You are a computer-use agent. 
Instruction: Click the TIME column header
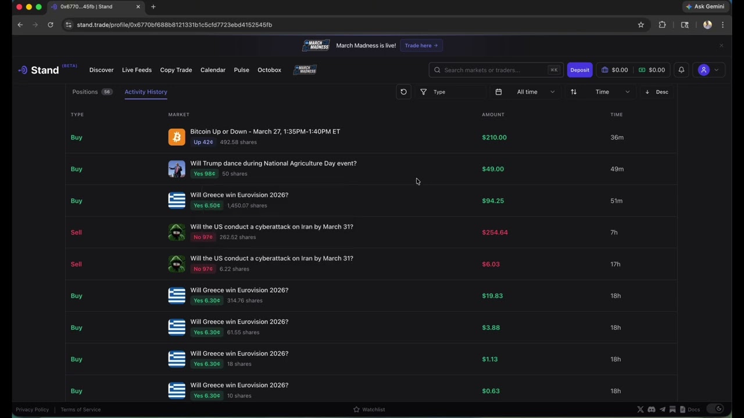click(616, 114)
